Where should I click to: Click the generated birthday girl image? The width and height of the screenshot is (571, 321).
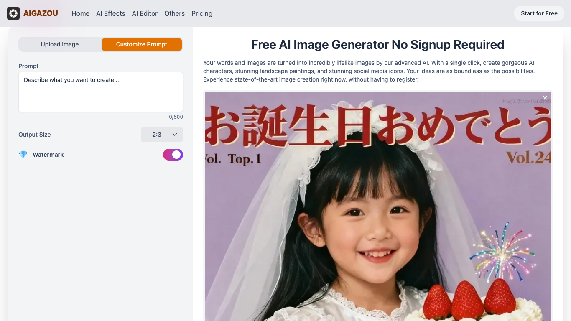(378, 206)
